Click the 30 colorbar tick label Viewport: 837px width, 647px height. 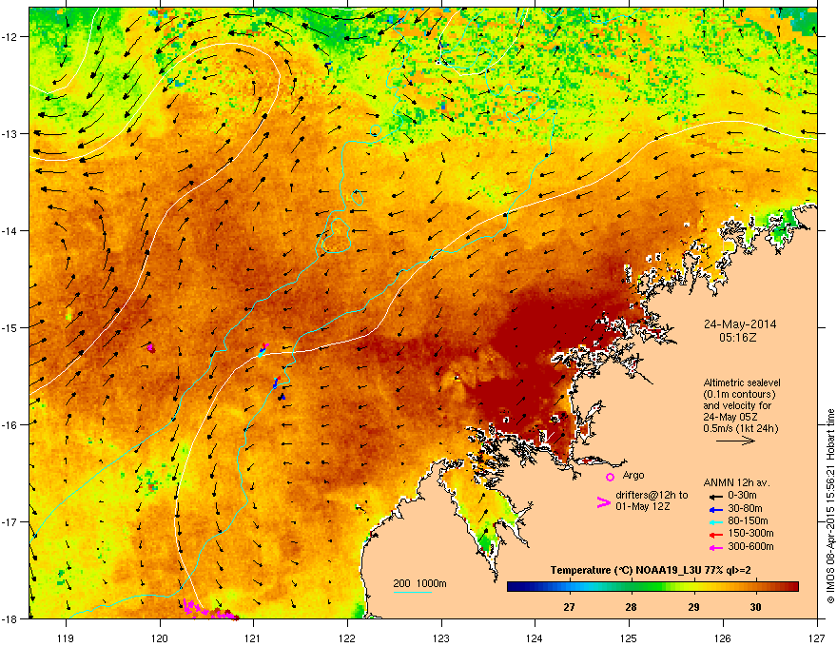tap(755, 607)
